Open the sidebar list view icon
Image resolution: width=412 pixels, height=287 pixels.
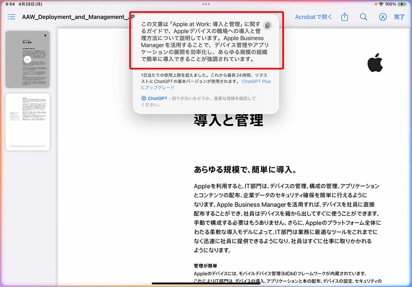pyautogui.click(x=11, y=17)
